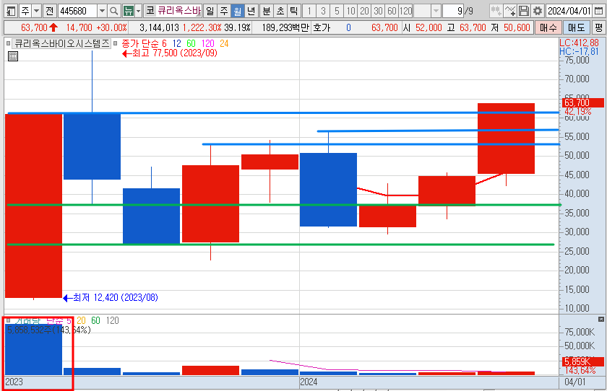The height and width of the screenshot is (391, 607).
Task: Click the green 60 moving average legend
Action: pos(191,44)
